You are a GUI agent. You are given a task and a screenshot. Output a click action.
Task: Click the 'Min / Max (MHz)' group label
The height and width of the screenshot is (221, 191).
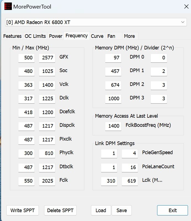[31, 48]
